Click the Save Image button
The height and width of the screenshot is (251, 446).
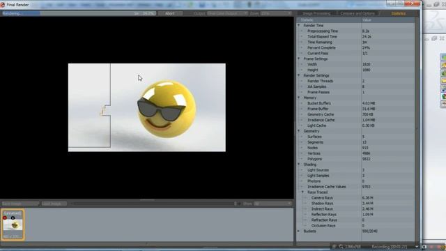tap(20, 204)
